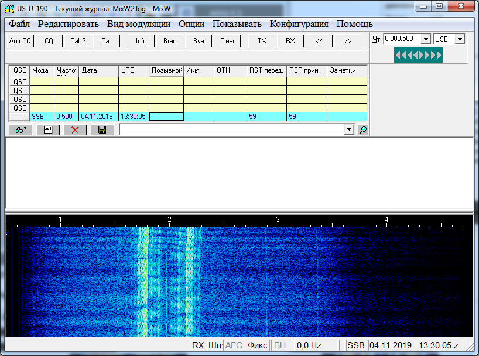This screenshot has width=479, height=356.
Task: Send the Info macro
Action: click(141, 41)
